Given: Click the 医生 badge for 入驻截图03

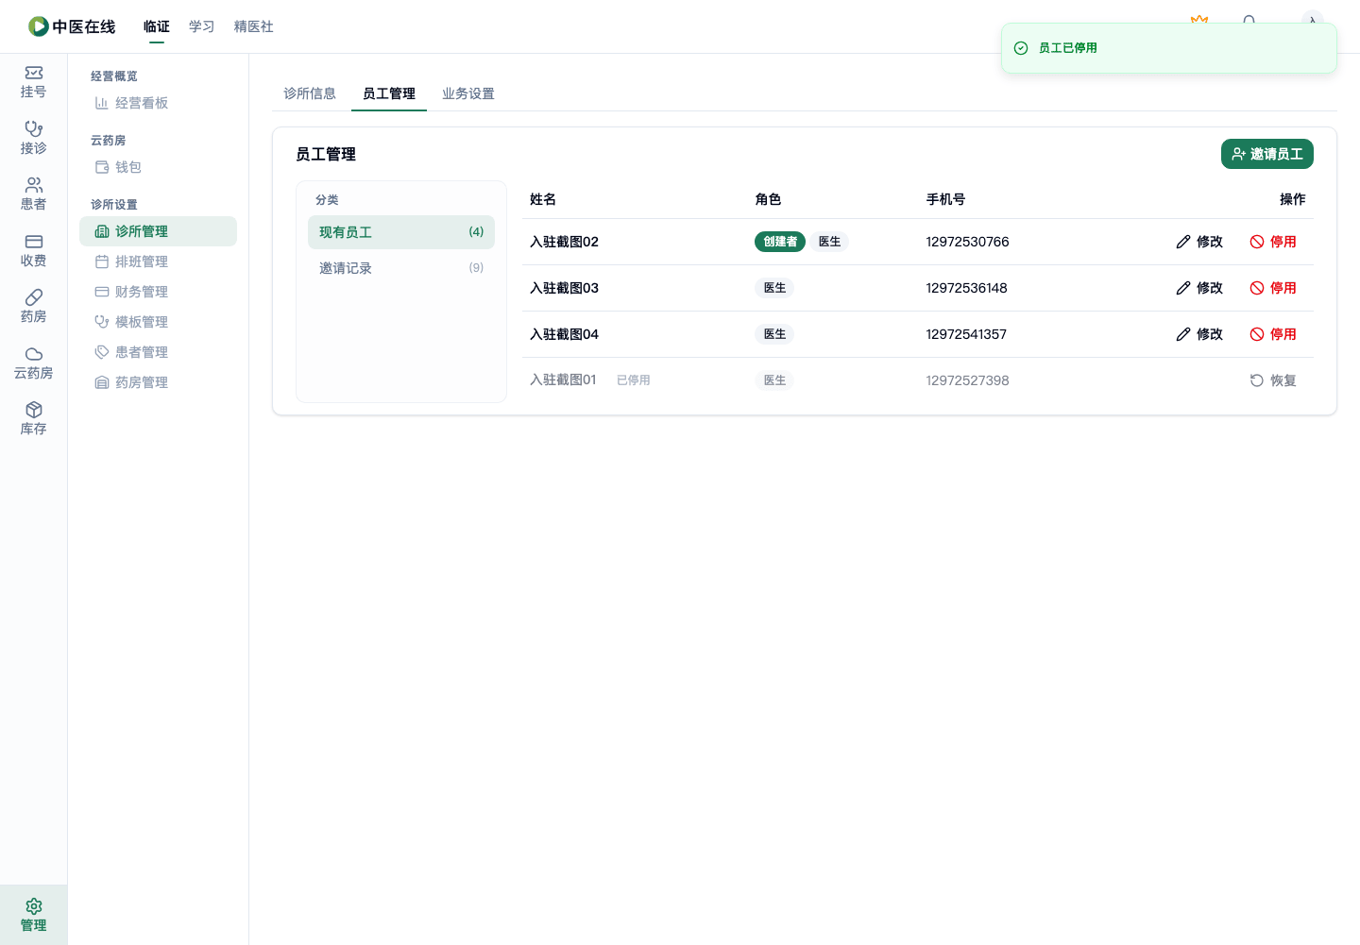Looking at the screenshot, I should click(x=774, y=288).
